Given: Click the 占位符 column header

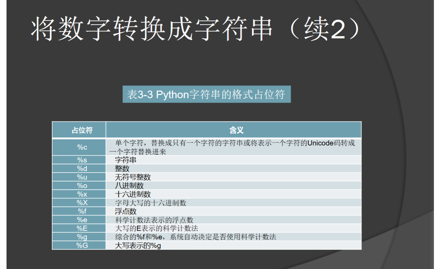Looking at the screenshot, I should coord(79,130).
